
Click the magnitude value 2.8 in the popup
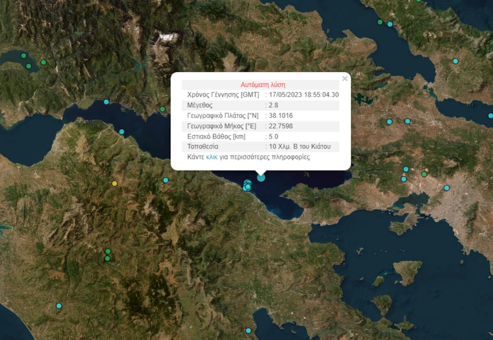click(x=274, y=105)
